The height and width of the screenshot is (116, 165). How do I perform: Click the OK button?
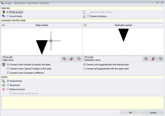pos(130,113)
